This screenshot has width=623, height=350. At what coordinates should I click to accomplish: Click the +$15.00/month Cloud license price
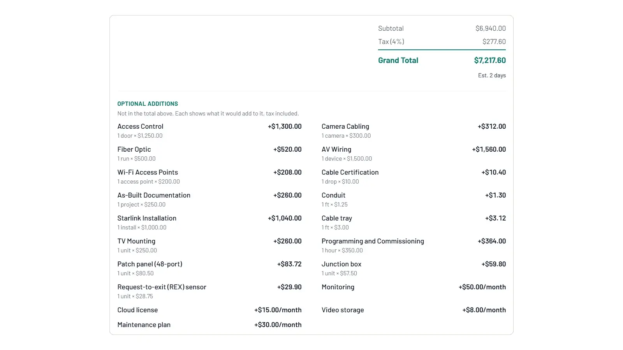278,310
